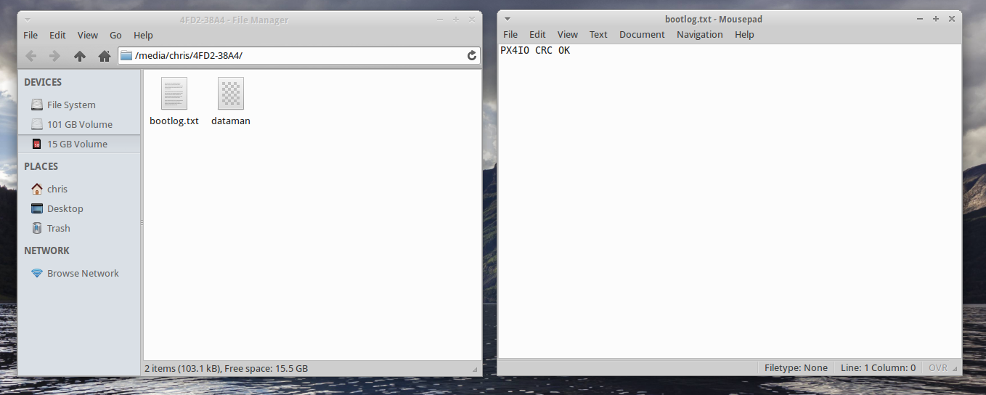Go up to the parent folder
986x395 pixels.
pyautogui.click(x=80, y=56)
